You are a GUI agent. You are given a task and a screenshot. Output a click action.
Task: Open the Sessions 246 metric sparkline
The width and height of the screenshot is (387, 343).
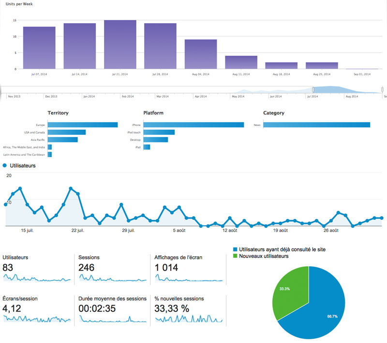[x=113, y=278]
